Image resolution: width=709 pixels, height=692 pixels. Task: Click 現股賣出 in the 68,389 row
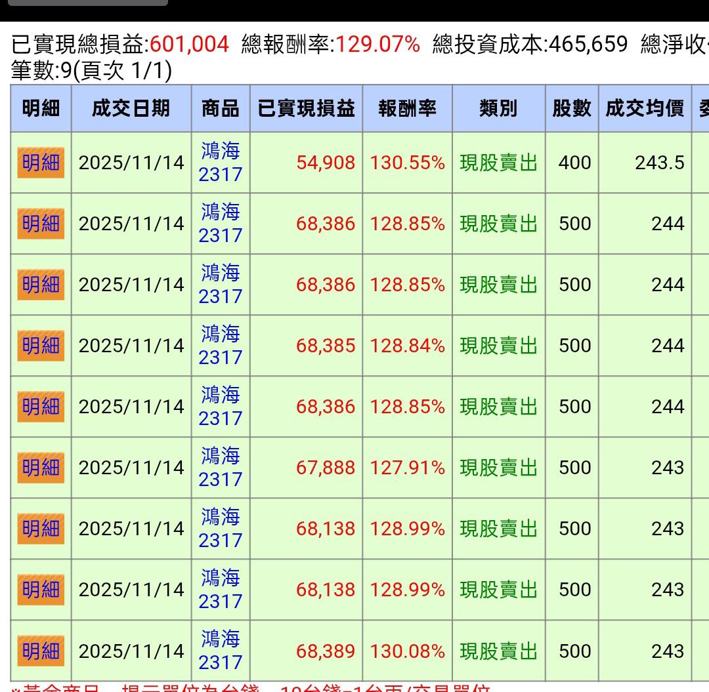pos(499,651)
